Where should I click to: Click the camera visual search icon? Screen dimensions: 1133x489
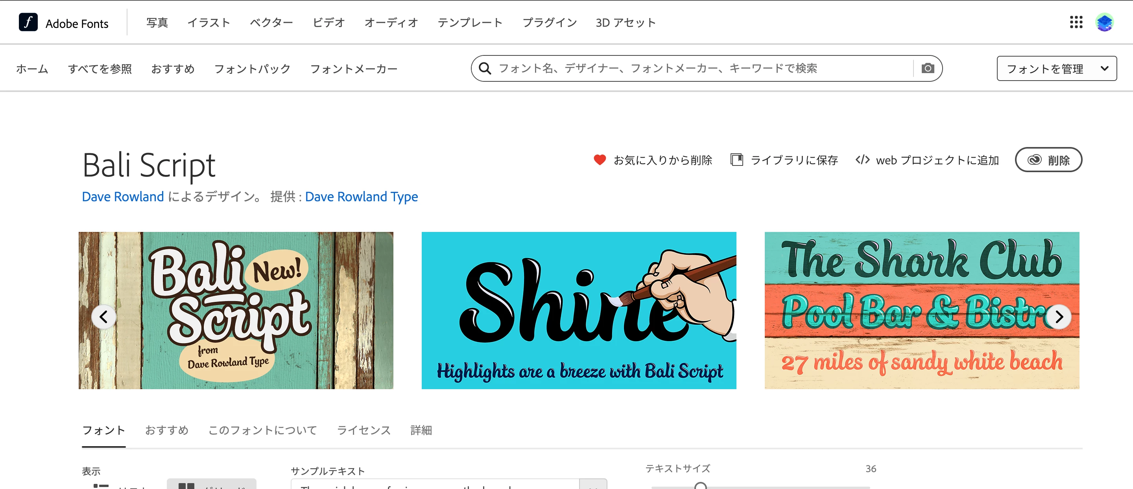(928, 68)
